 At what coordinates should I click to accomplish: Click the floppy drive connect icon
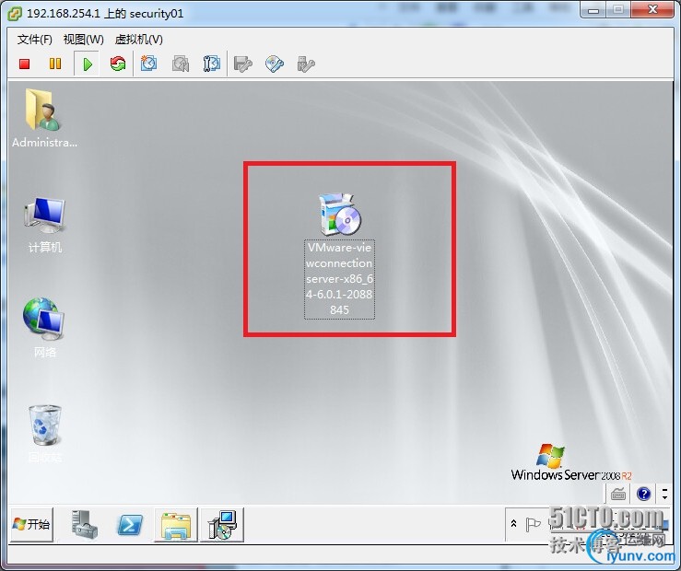(242, 64)
